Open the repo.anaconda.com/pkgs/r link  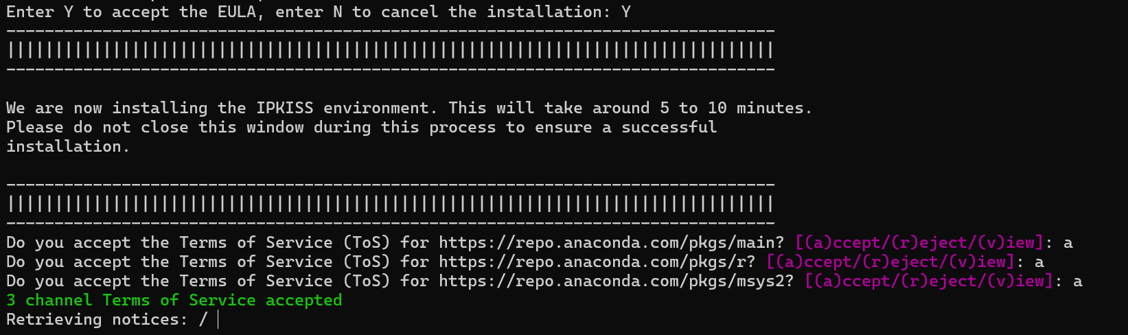pyautogui.click(x=597, y=262)
